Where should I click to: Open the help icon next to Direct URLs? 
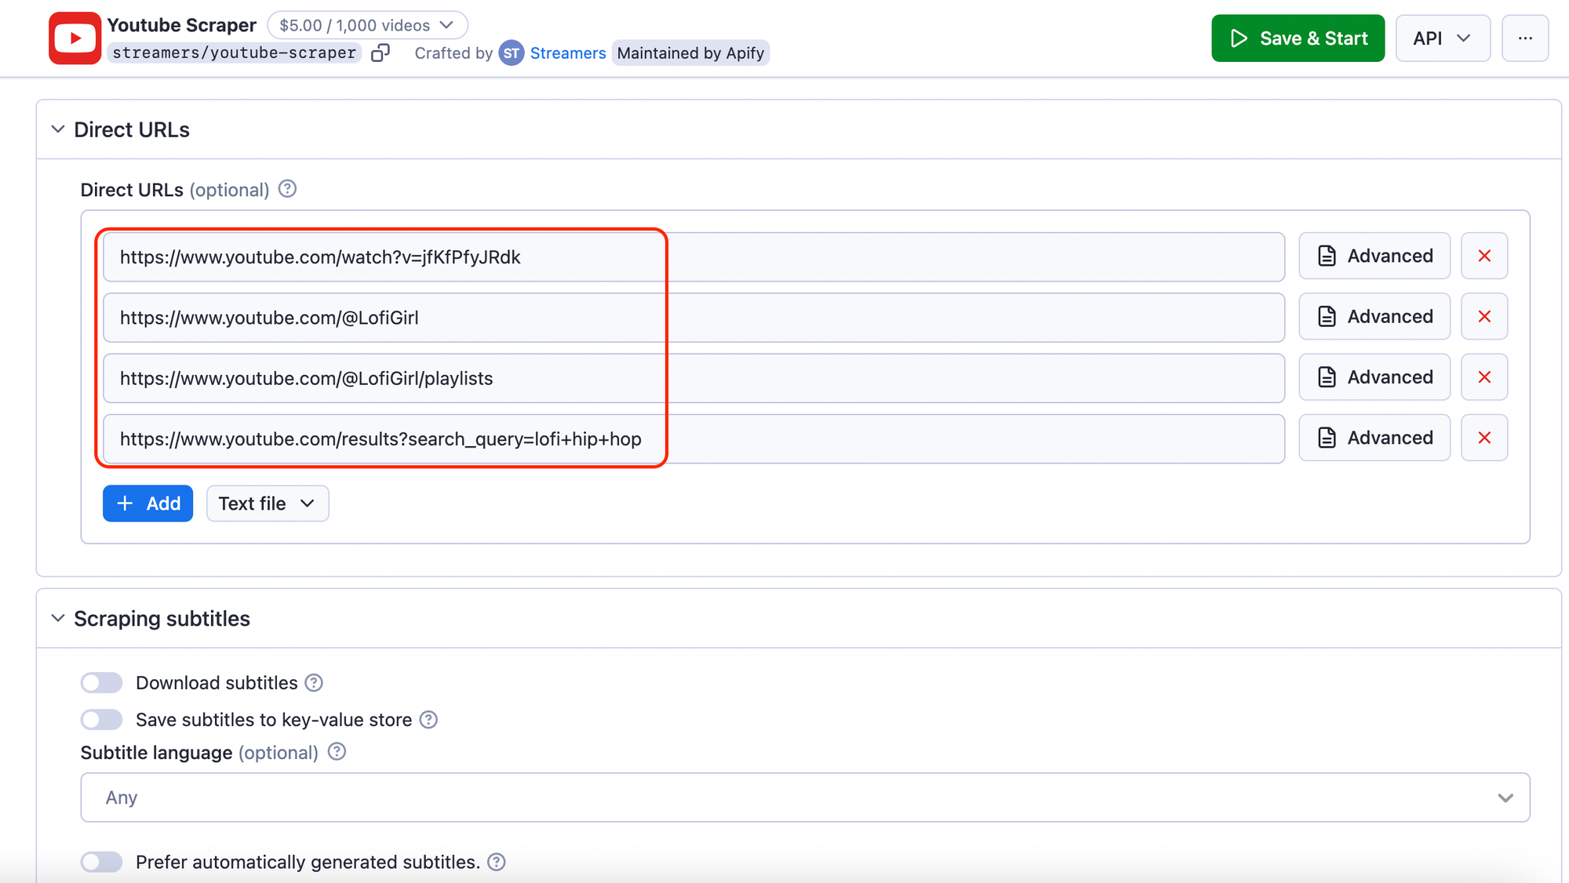[287, 188]
